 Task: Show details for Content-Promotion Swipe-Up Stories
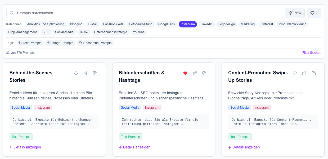pyautogui.click(x=244, y=147)
